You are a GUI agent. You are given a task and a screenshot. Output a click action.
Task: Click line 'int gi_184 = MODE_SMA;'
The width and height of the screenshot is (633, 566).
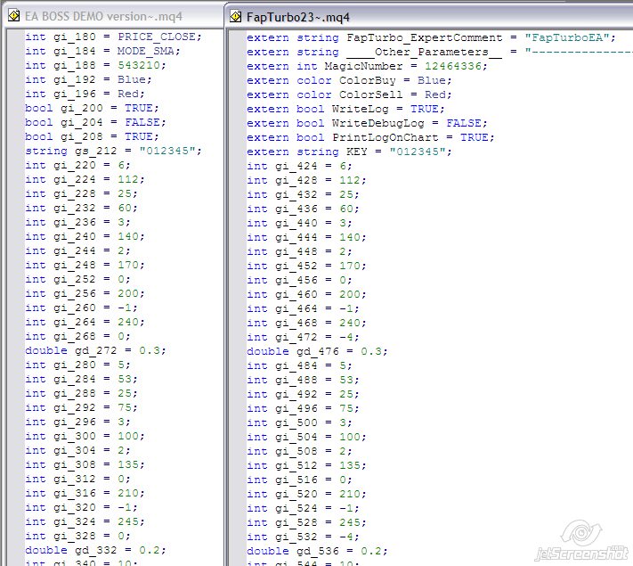tap(102, 51)
